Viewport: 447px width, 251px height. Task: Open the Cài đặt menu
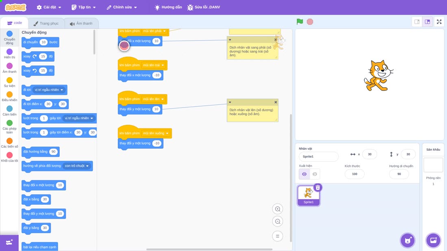(49, 7)
